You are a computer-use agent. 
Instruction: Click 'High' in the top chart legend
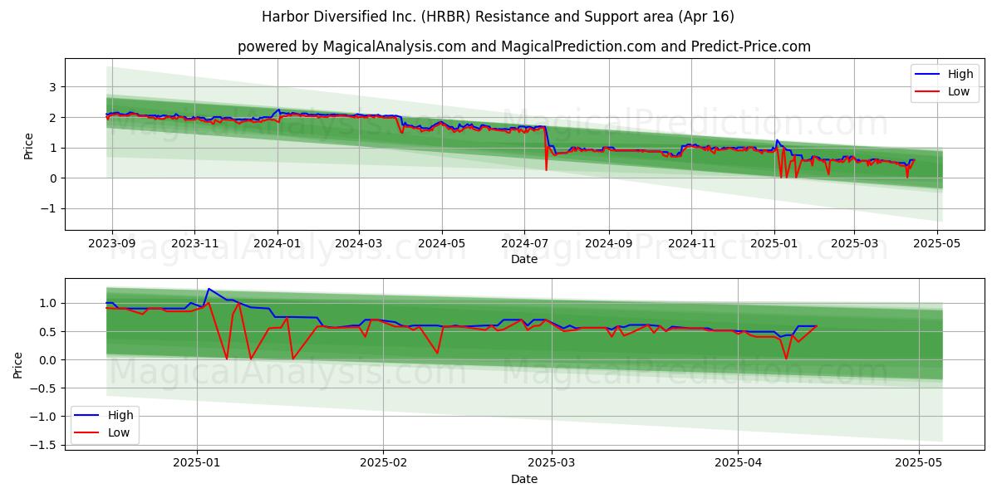click(960, 74)
